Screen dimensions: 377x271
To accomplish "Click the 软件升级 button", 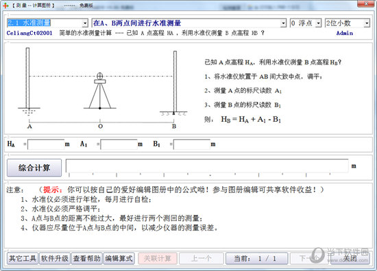I will tap(55, 259).
